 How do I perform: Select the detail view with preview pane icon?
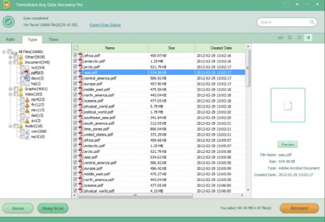tap(309, 37)
